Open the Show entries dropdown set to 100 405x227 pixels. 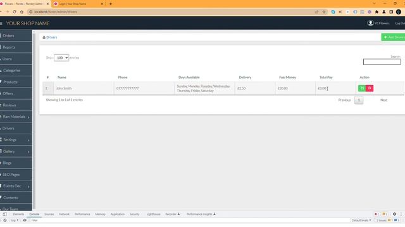[61, 58]
